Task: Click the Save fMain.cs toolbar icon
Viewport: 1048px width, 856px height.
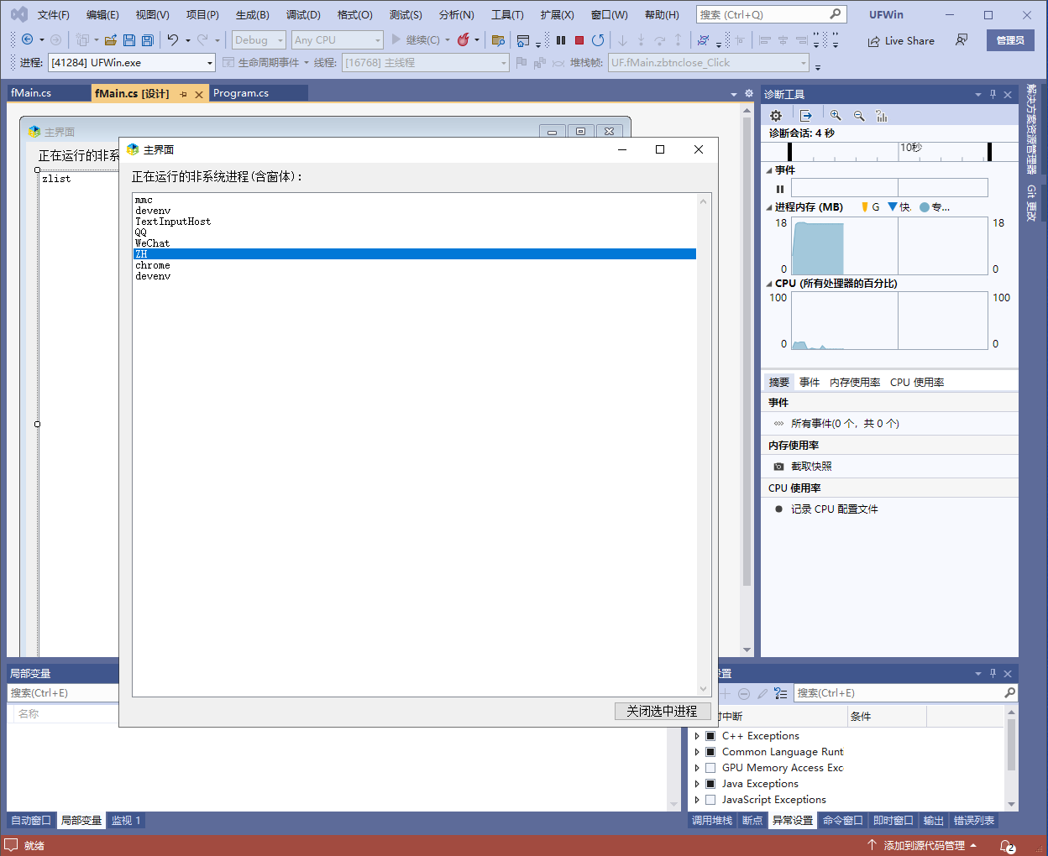Action: tap(129, 40)
